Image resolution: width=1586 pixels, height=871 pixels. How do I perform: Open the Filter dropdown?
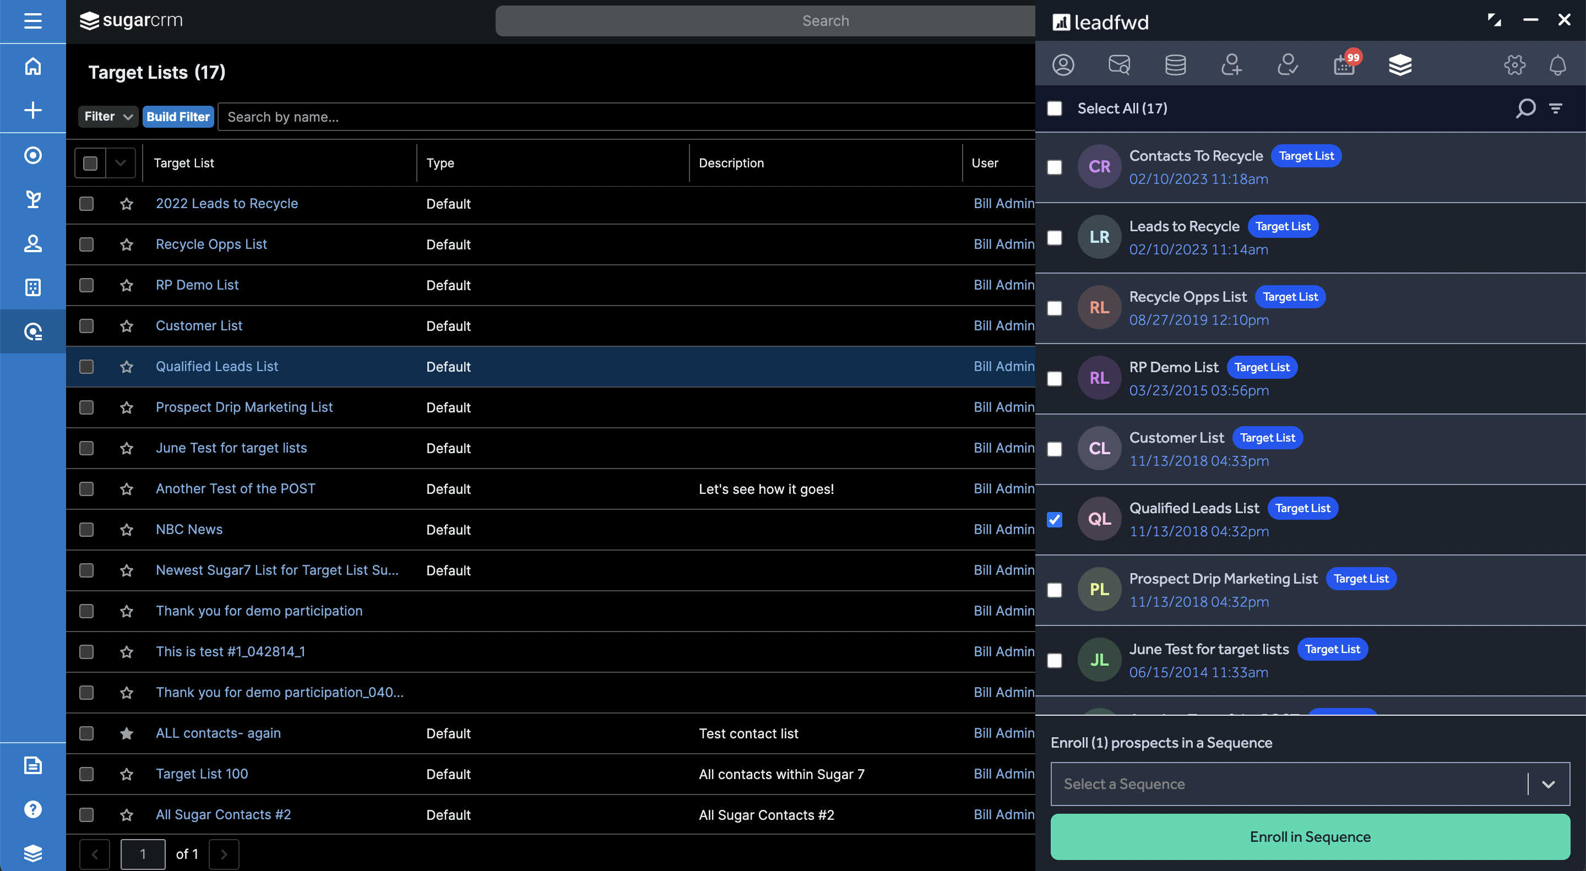107,116
